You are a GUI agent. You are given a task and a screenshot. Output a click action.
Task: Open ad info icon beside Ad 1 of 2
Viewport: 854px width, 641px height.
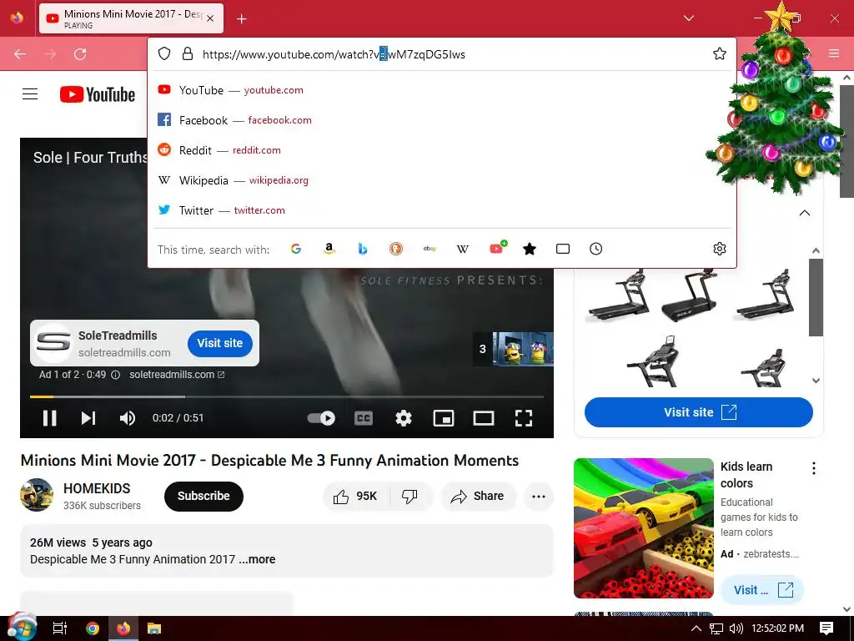pyautogui.click(x=115, y=375)
